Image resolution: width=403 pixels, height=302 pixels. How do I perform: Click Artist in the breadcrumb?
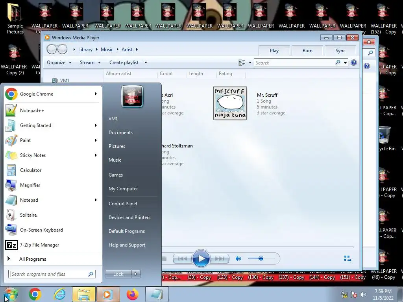[127, 50]
